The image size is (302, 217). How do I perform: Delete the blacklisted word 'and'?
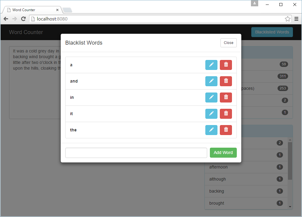pyautogui.click(x=226, y=81)
